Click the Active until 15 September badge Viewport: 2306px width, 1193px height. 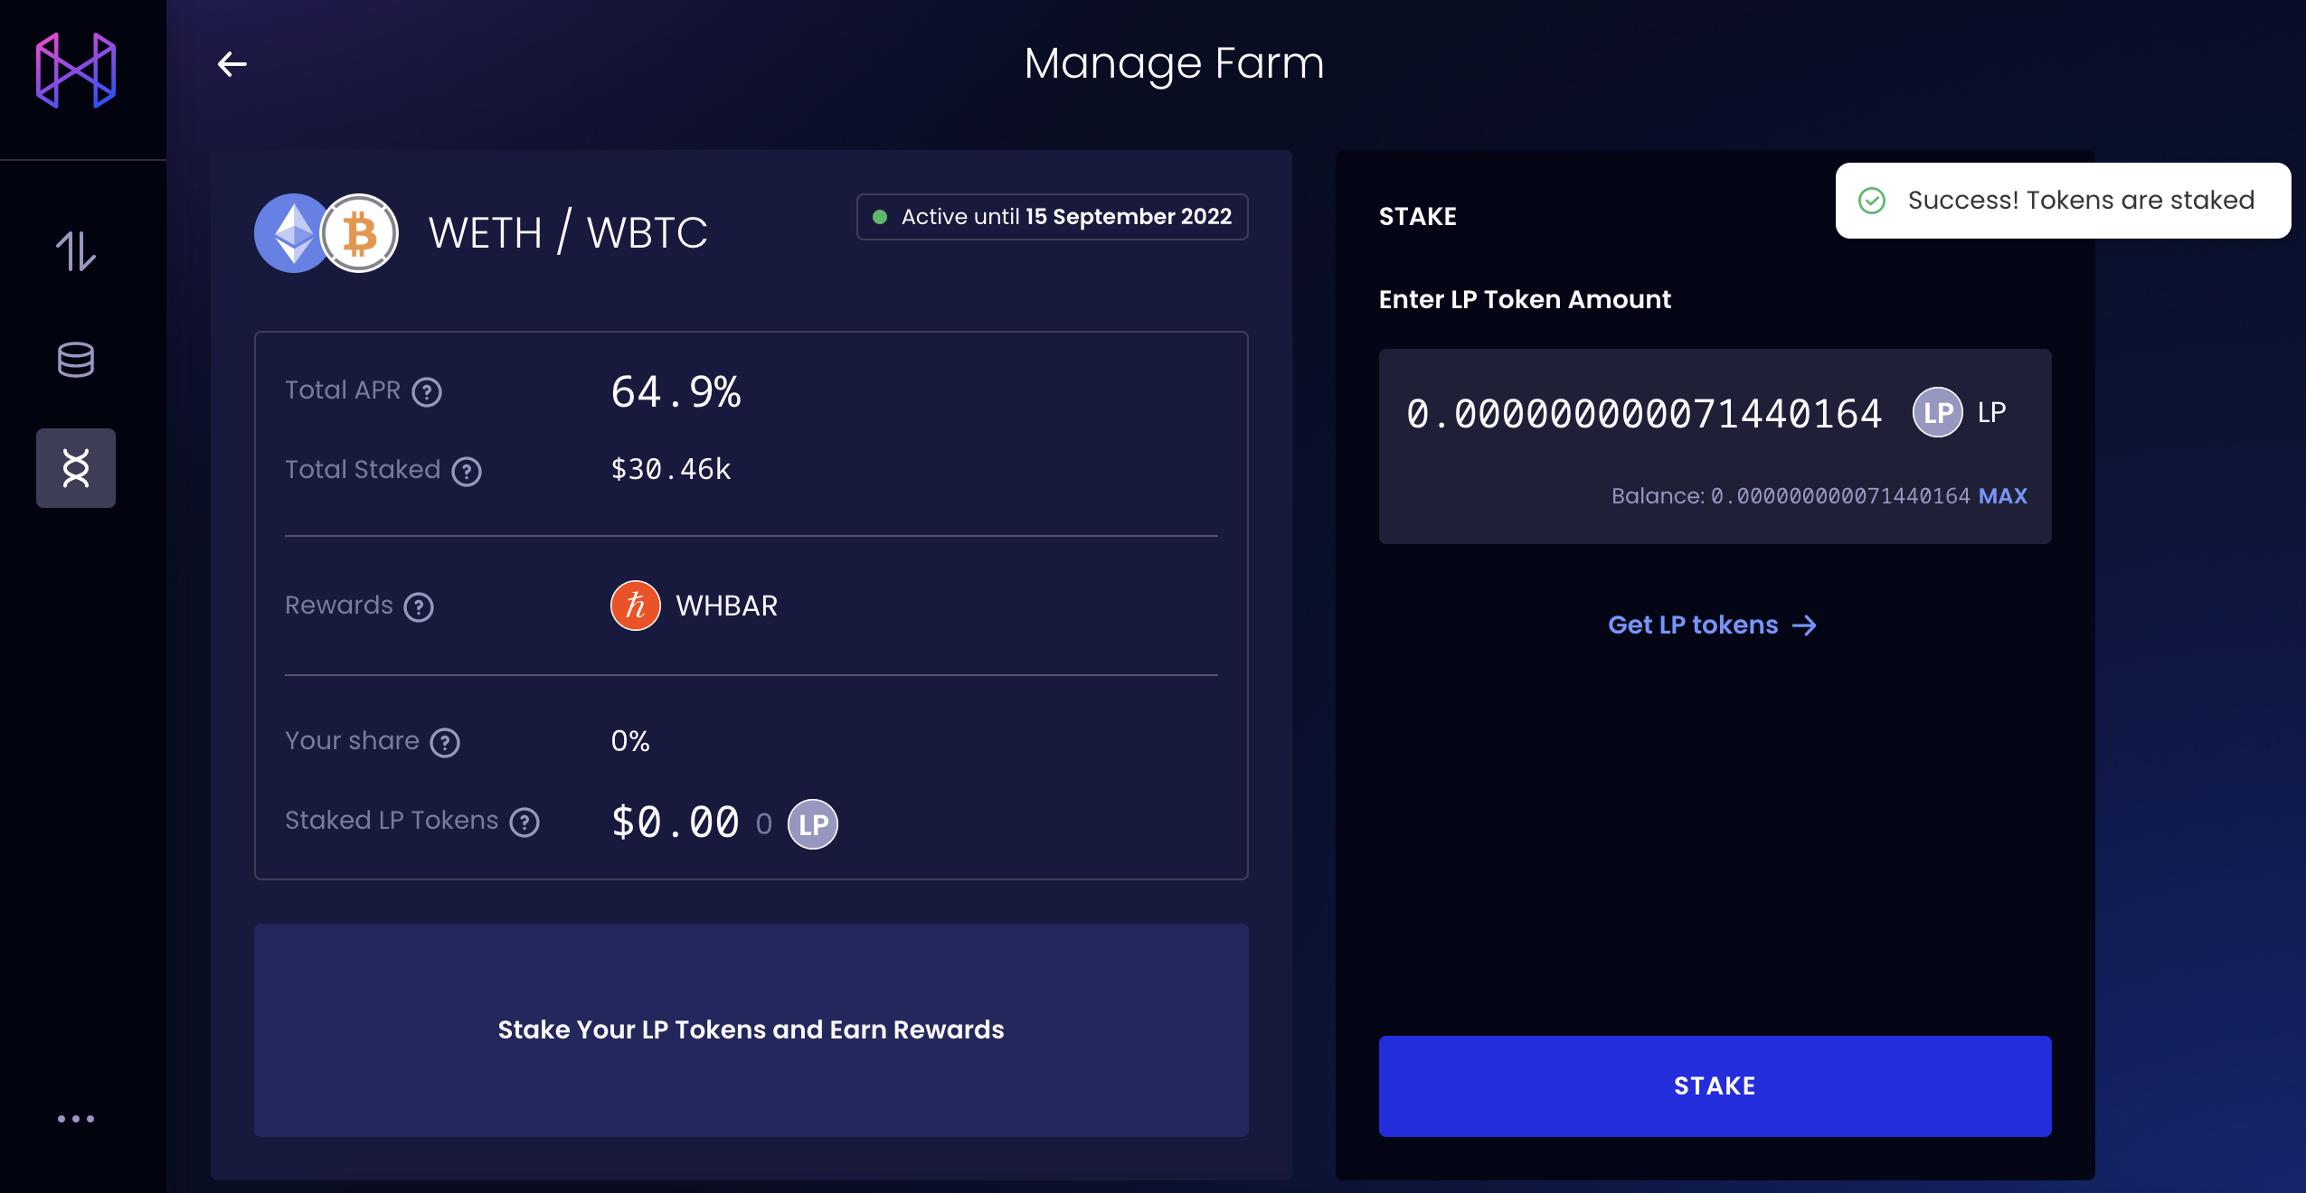click(1052, 217)
